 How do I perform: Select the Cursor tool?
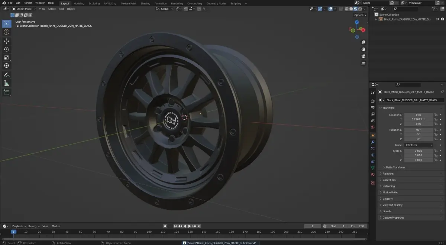coord(6,32)
